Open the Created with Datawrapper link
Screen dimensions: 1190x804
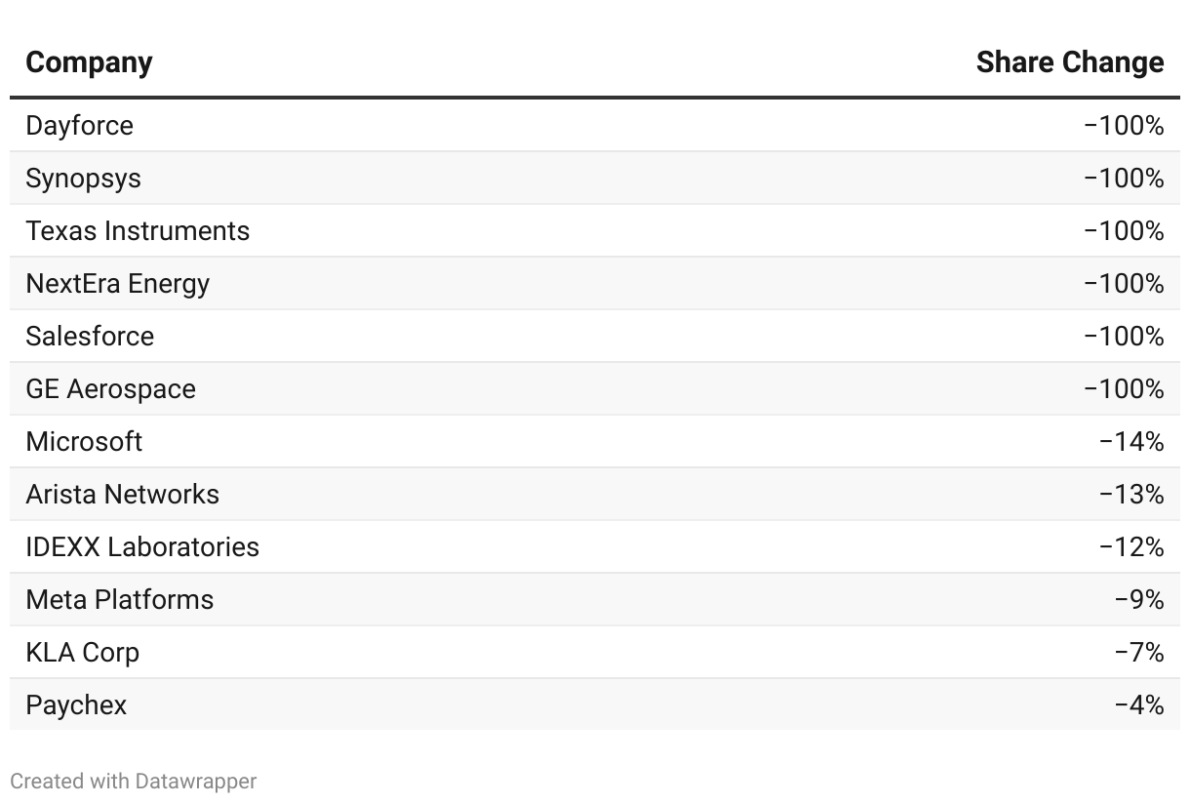click(x=134, y=781)
